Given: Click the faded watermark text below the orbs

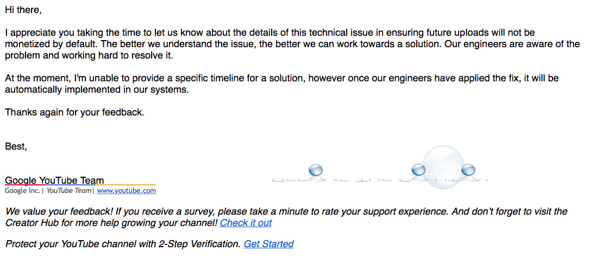Looking at the screenshot, I should (x=379, y=179).
